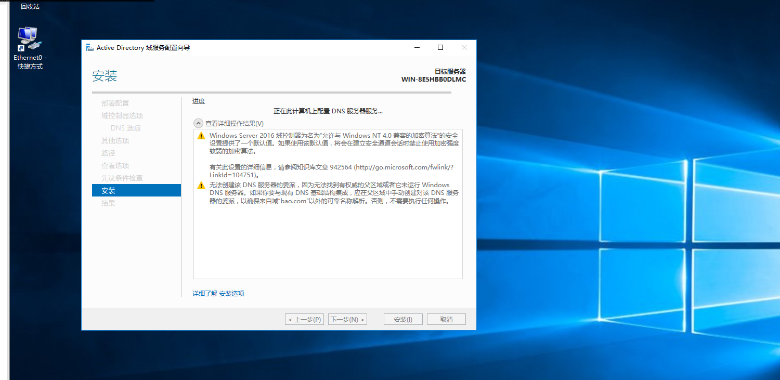The image size is (780, 380).
Task: Select 先决条件检查 in the wizard sidebar
Action: (122, 178)
